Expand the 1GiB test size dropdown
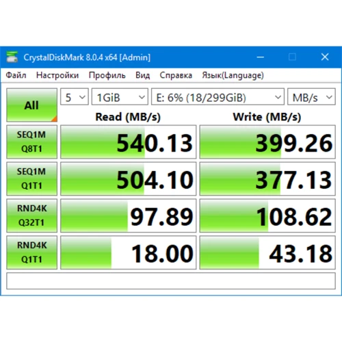Image resolution: width=342 pixels, height=342 pixels. pyautogui.click(x=120, y=96)
